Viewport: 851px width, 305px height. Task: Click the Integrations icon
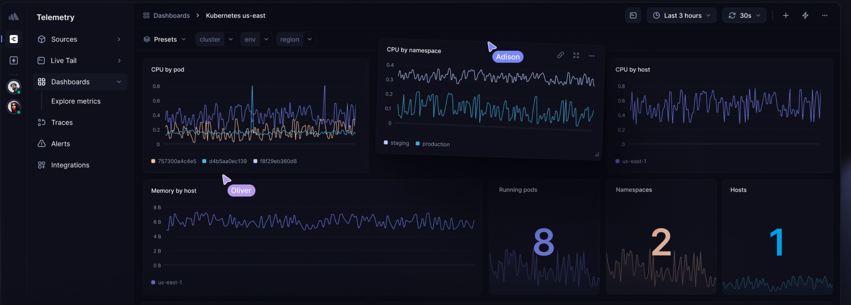pos(42,165)
